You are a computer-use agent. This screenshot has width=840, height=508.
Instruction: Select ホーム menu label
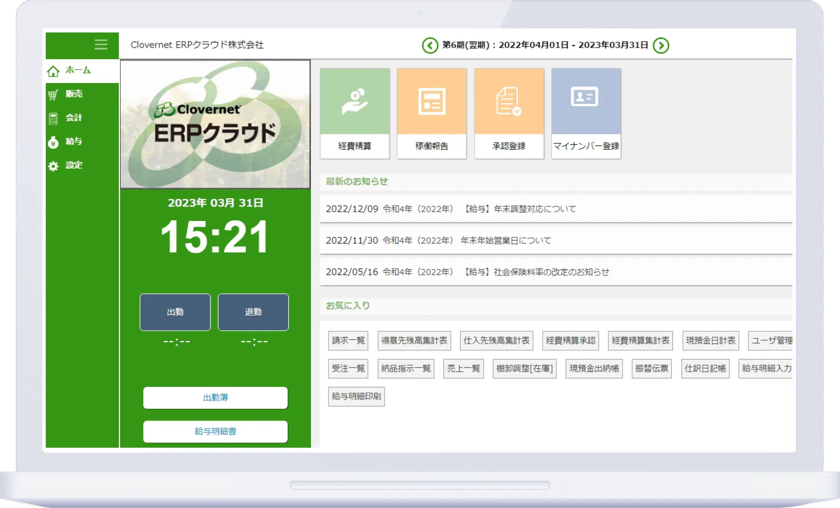[x=78, y=70]
